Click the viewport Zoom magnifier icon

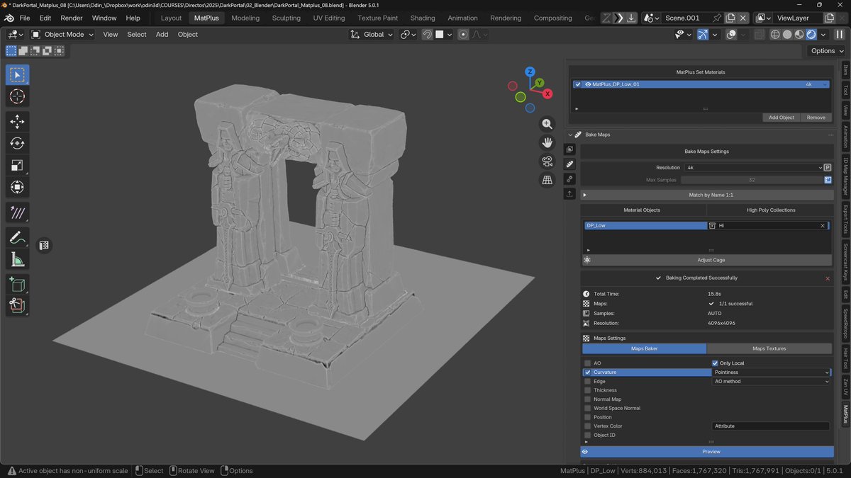click(547, 123)
